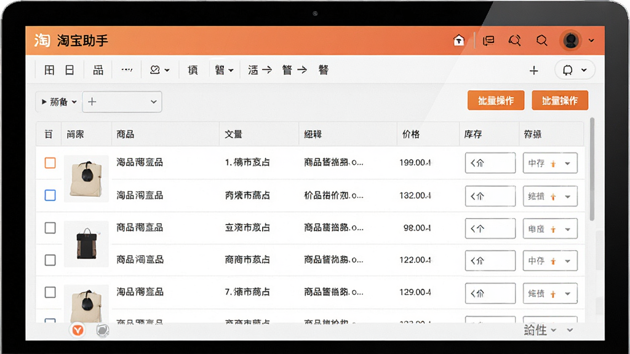
Task: Sort by the 库存 column header
Action: click(473, 134)
